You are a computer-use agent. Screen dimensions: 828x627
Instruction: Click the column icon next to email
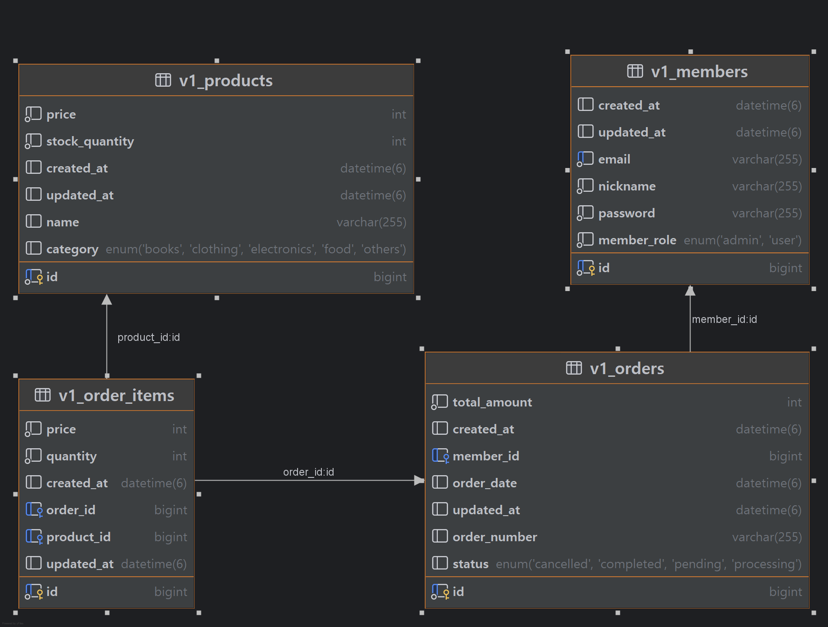pos(585,159)
